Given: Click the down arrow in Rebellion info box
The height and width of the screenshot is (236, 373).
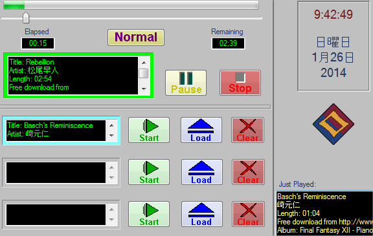Looking at the screenshot, I should [x=144, y=89].
